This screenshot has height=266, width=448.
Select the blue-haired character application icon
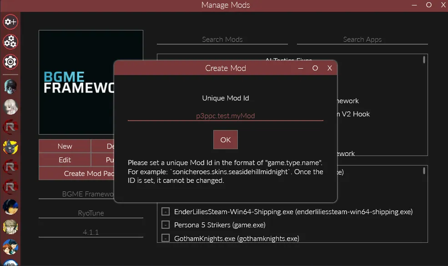coord(10,207)
